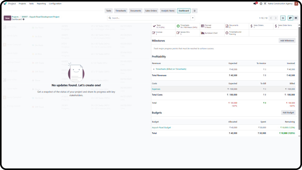Open the Reporting menu
This screenshot has height=170, width=302.
coord(41,4)
